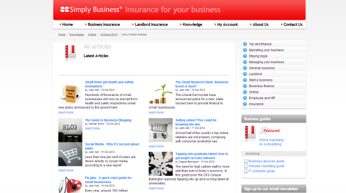346x193 pixels.
Task: Select the Tax and finance category
Action: tap(260, 44)
